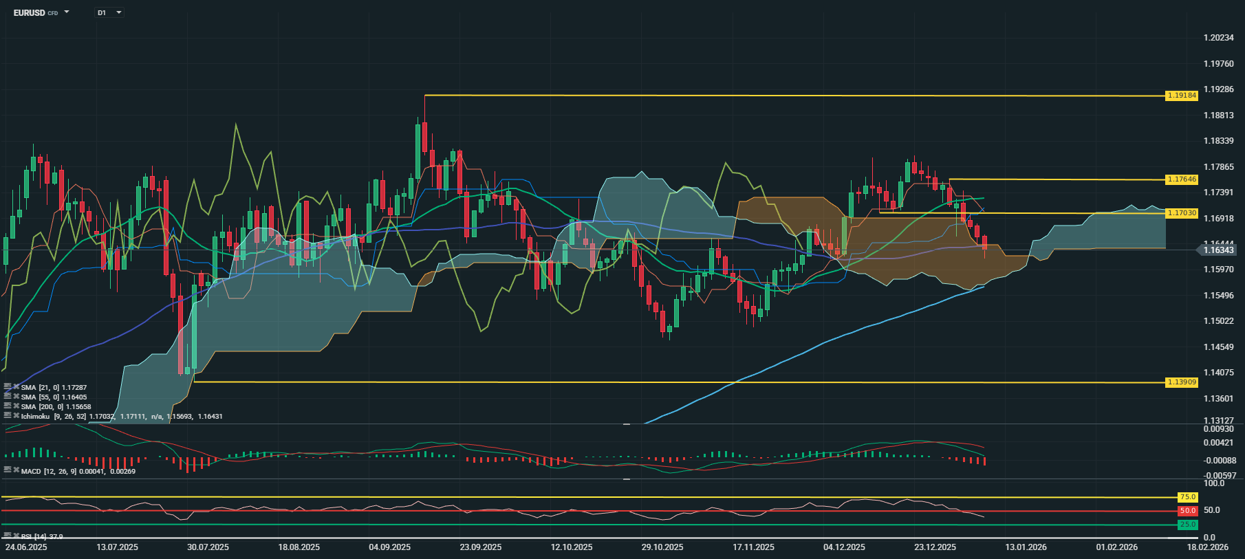Open settings icon for SMA 200 indicator
This screenshot has width=1245, height=559.
click(x=8, y=406)
